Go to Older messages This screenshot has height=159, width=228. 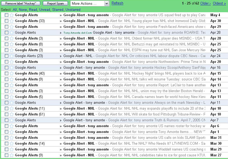click(205, 3)
